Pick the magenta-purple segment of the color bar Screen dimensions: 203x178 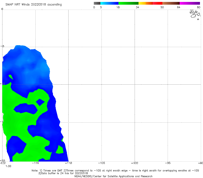pyautogui.click(x=190, y=3)
